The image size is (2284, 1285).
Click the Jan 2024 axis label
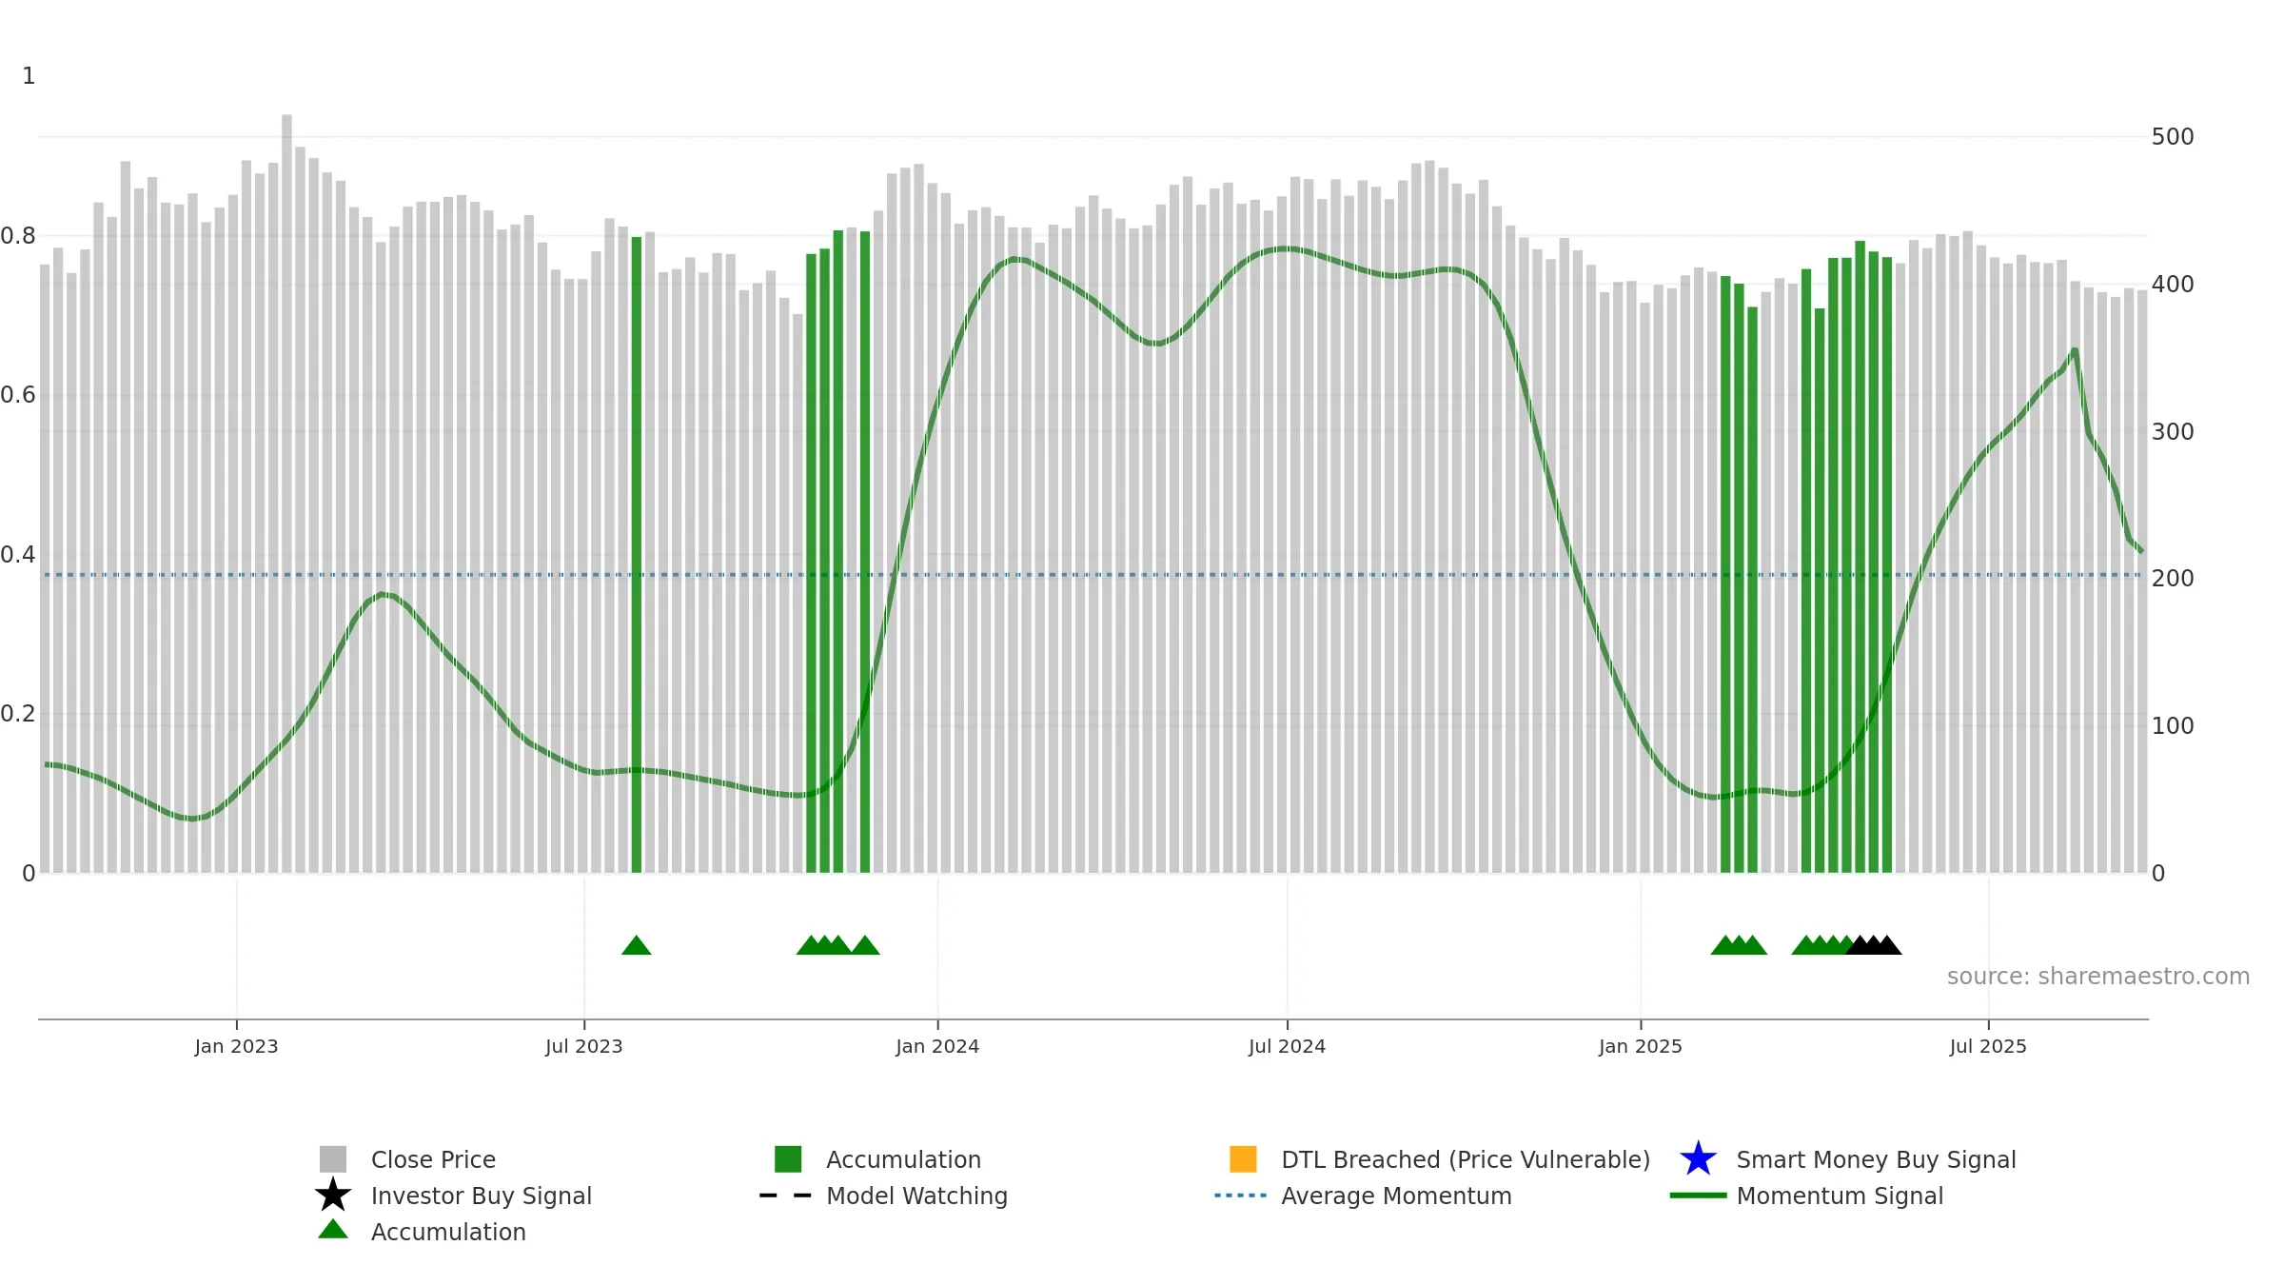pyautogui.click(x=937, y=1047)
